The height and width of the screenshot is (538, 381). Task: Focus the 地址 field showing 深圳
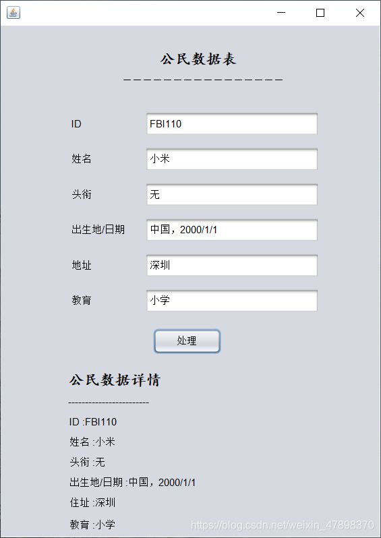tap(232, 265)
